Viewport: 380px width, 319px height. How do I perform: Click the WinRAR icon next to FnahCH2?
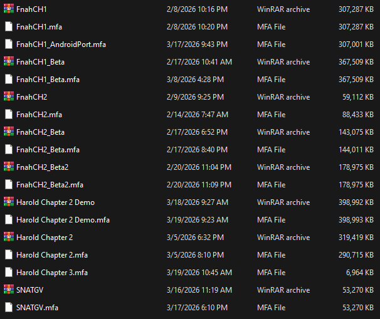click(8, 97)
